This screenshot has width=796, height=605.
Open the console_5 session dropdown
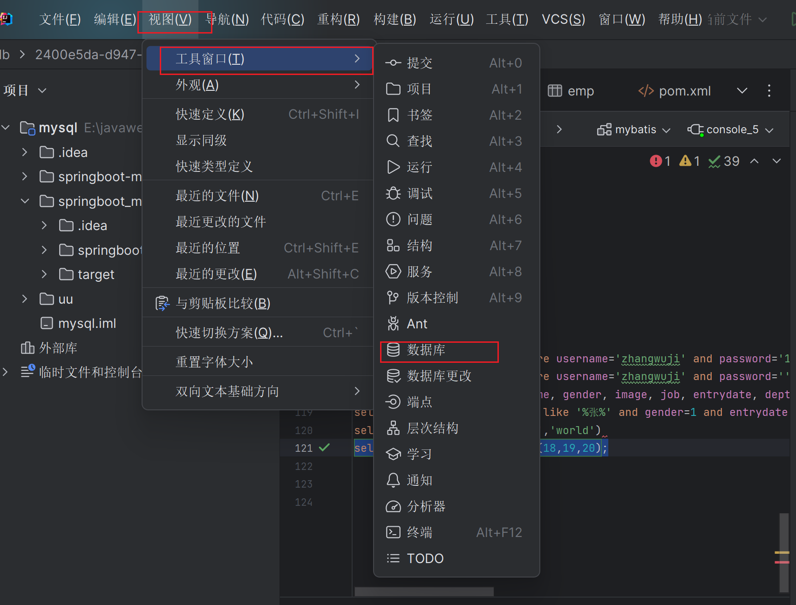[x=730, y=129]
